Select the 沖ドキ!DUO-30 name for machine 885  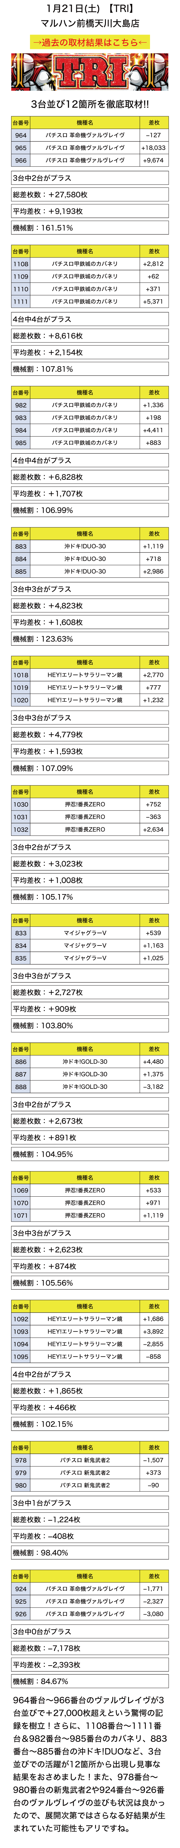point(85,572)
